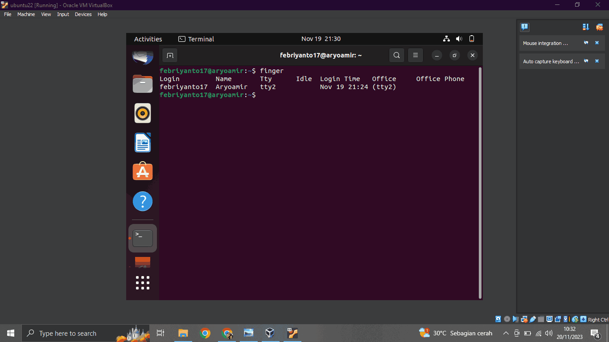Open the VirtualBox File menu

[x=7, y=14]
